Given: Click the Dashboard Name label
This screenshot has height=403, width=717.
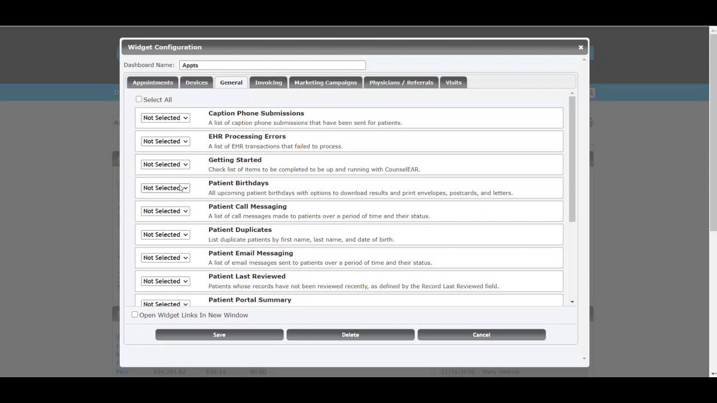Looking at the screenshot, I should [149, 65].
